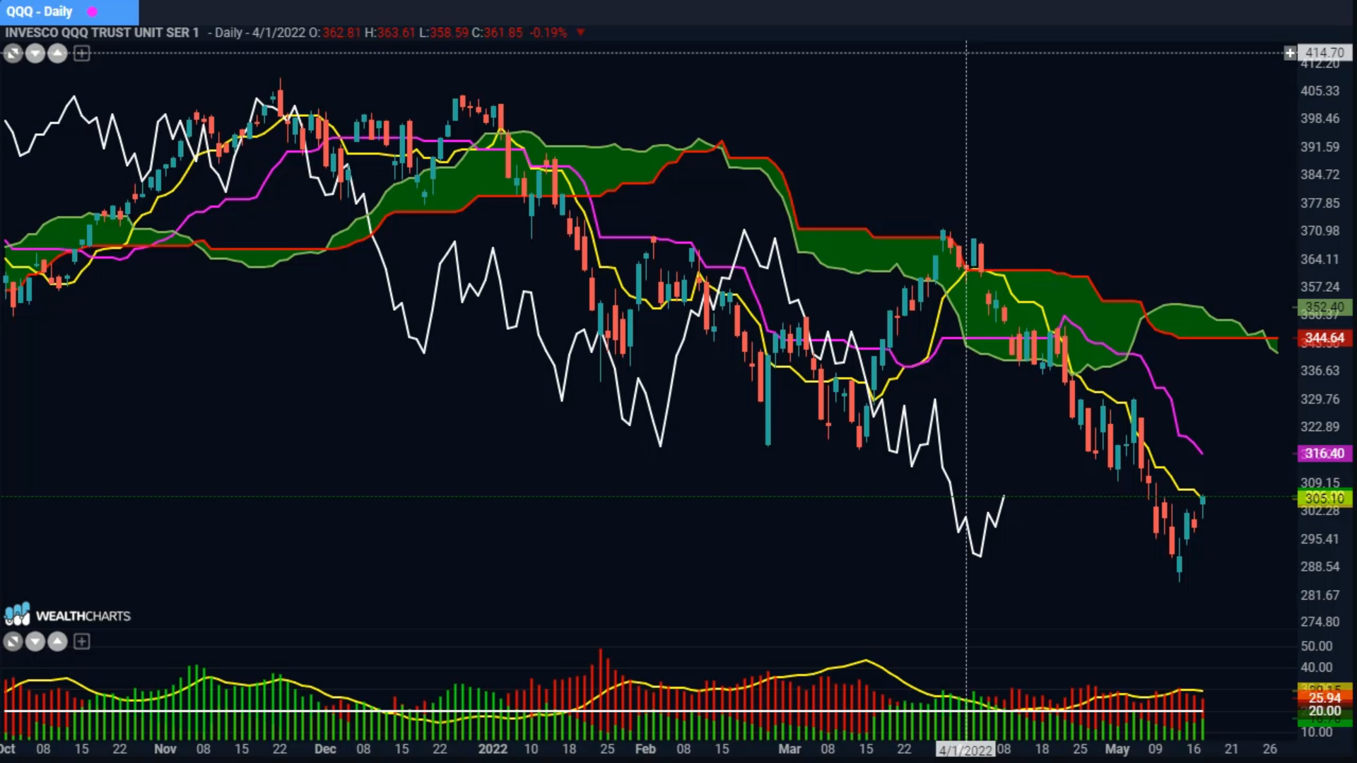
Task: Add an indicator to the price pane
Action: pyautogui.click(x=82, y=53)
